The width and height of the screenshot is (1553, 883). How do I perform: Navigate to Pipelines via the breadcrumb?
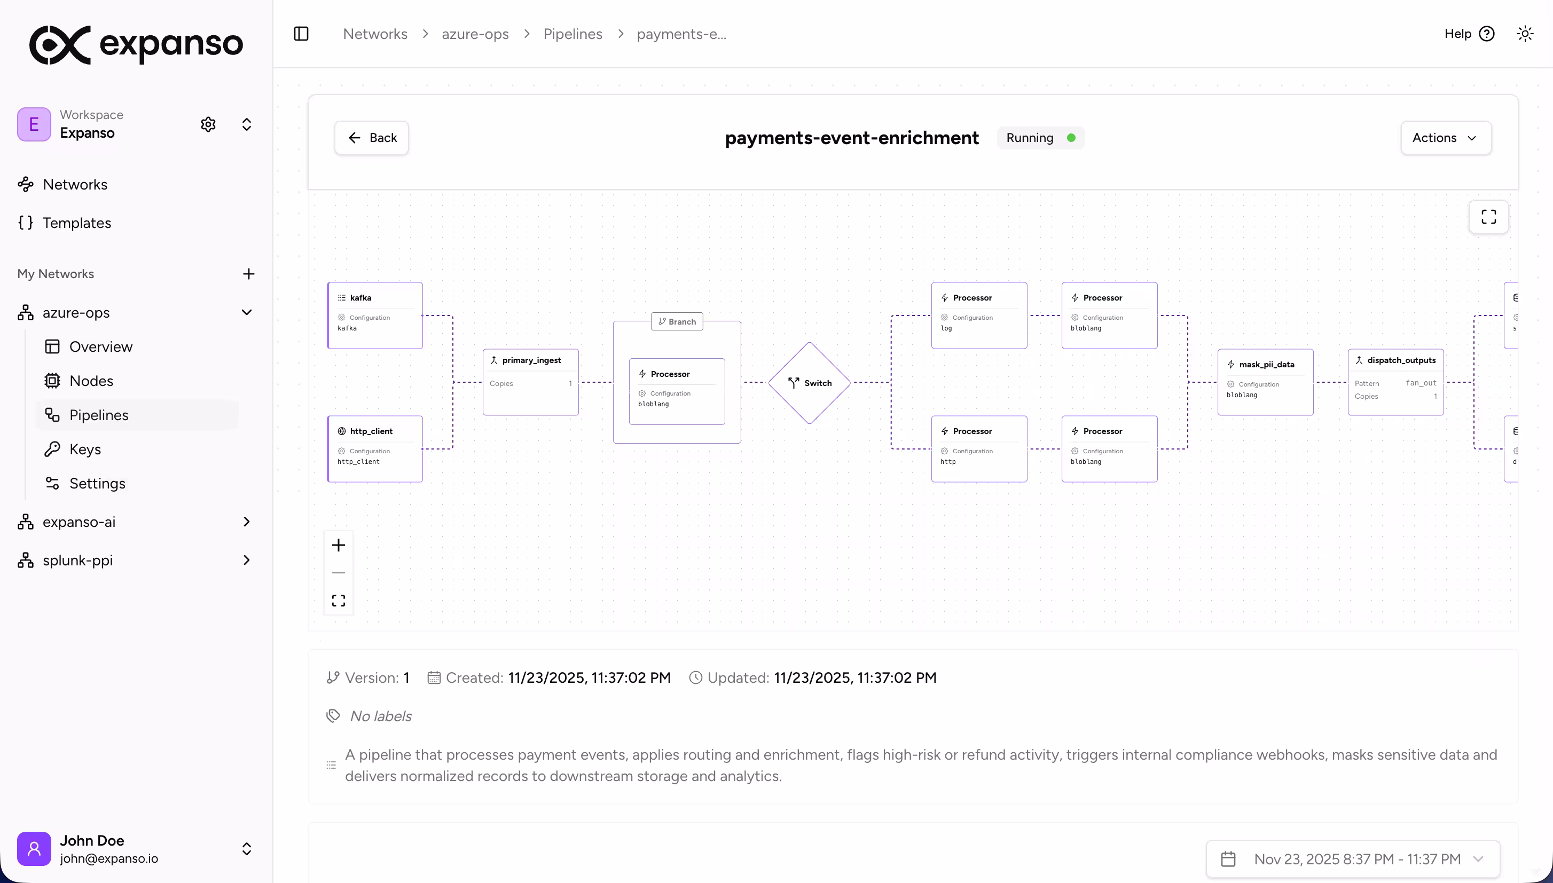click(572, 34)
